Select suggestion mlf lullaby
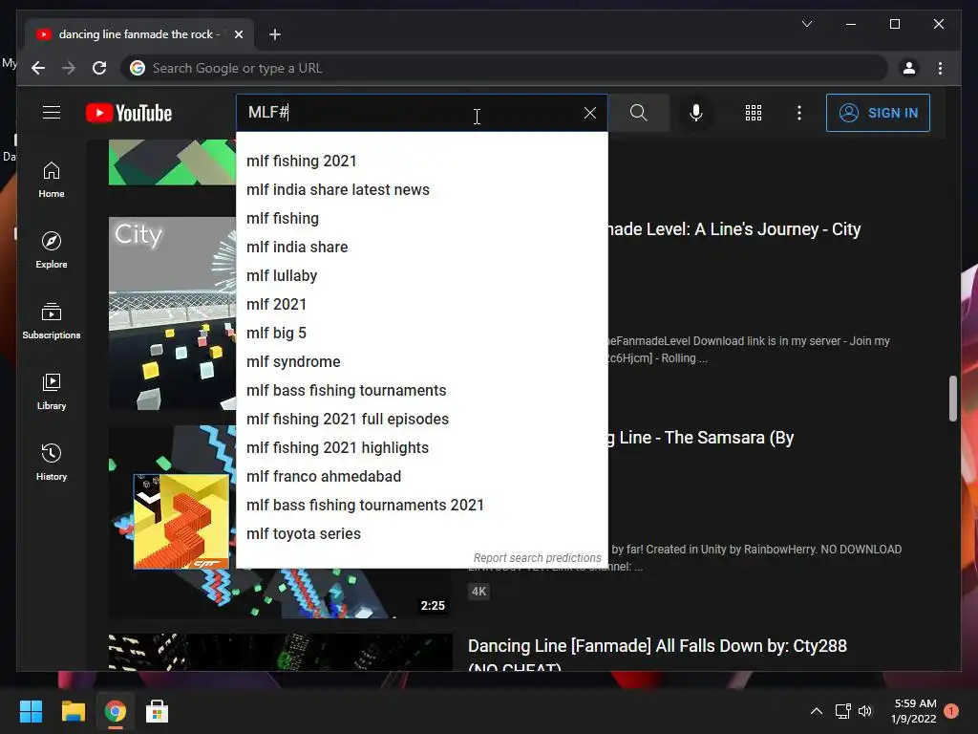Image resolution: width=978 pixels, height=734 pixels. tap(421, 276)
